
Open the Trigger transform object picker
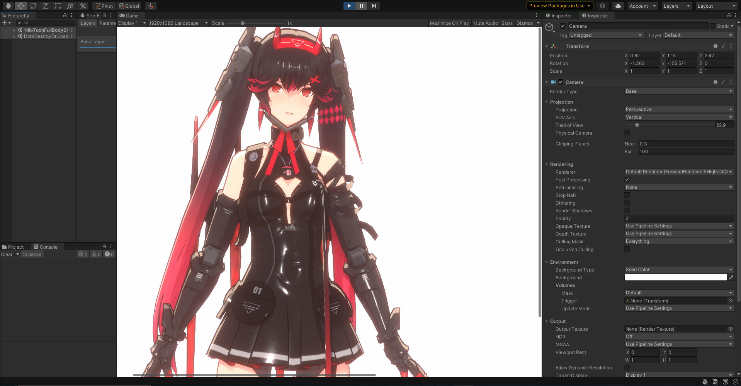(731, 301)
